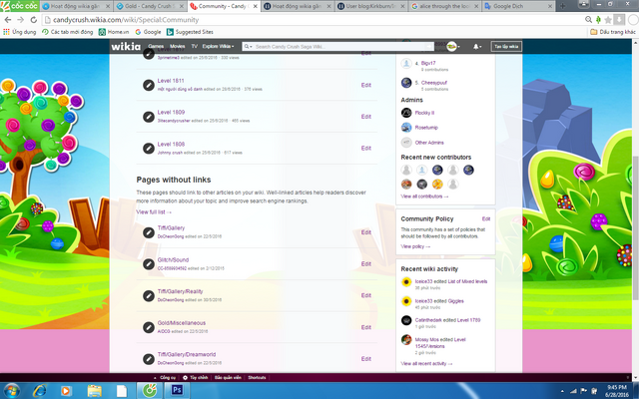Launch Internet Explorer from the taskbar
639x399 pixels.
40,391
